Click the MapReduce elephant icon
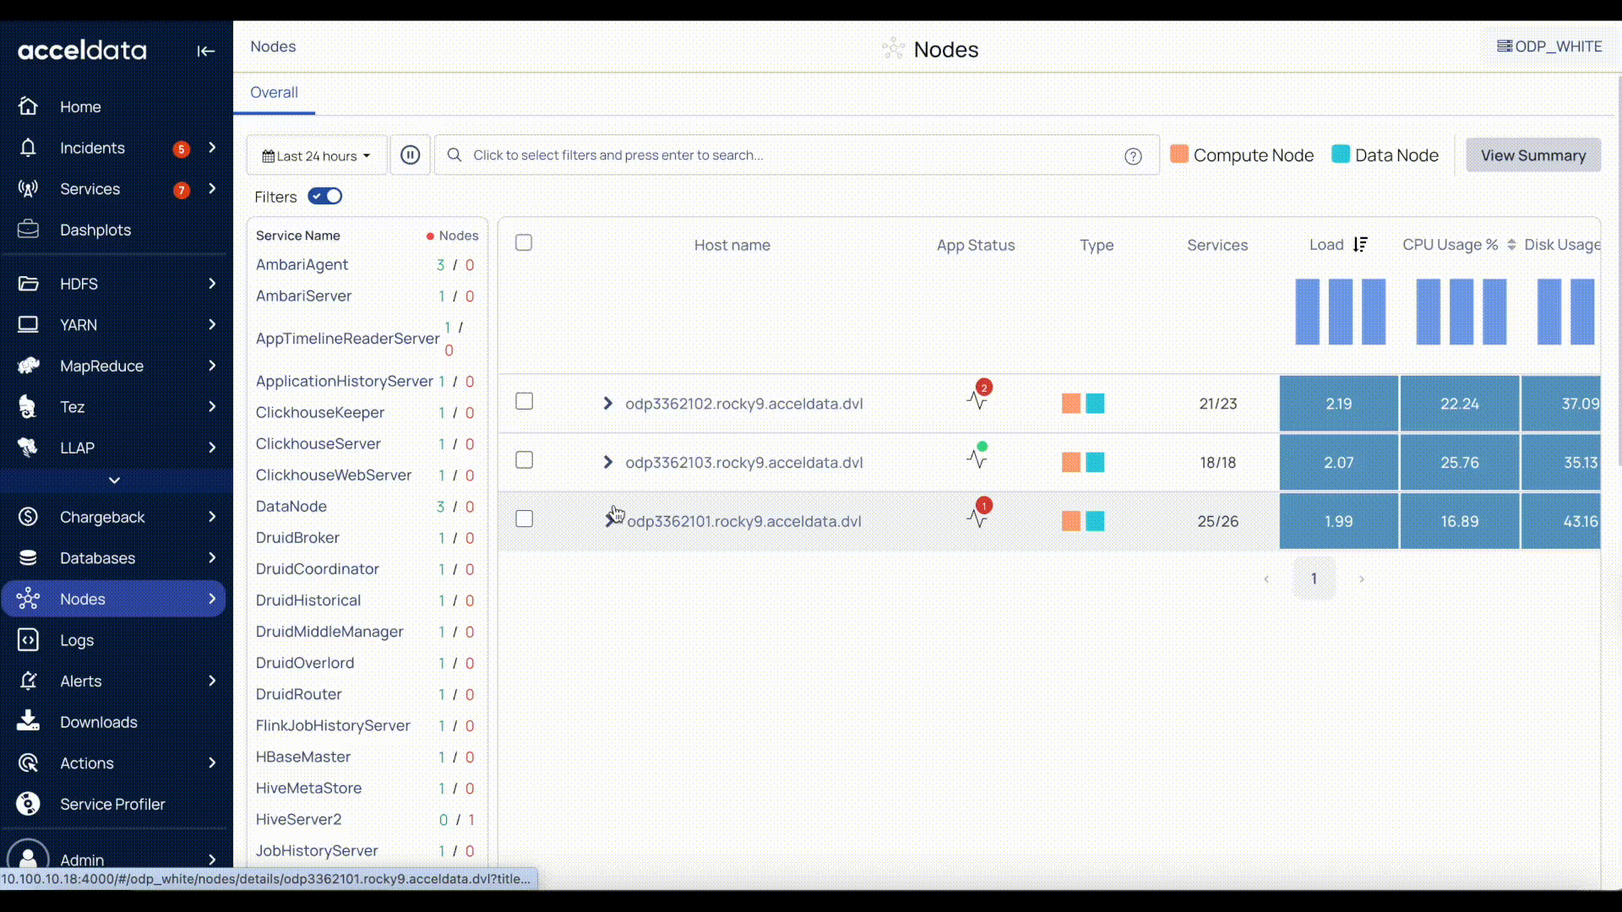The height and width of the screenshot is (912, 1622). pos(28,366)
